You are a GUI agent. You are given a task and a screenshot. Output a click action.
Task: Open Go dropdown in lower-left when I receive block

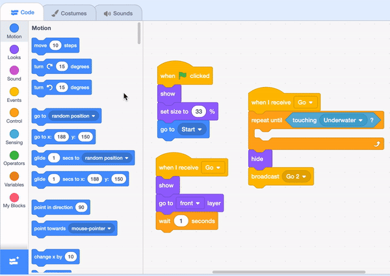pos(213,168)
